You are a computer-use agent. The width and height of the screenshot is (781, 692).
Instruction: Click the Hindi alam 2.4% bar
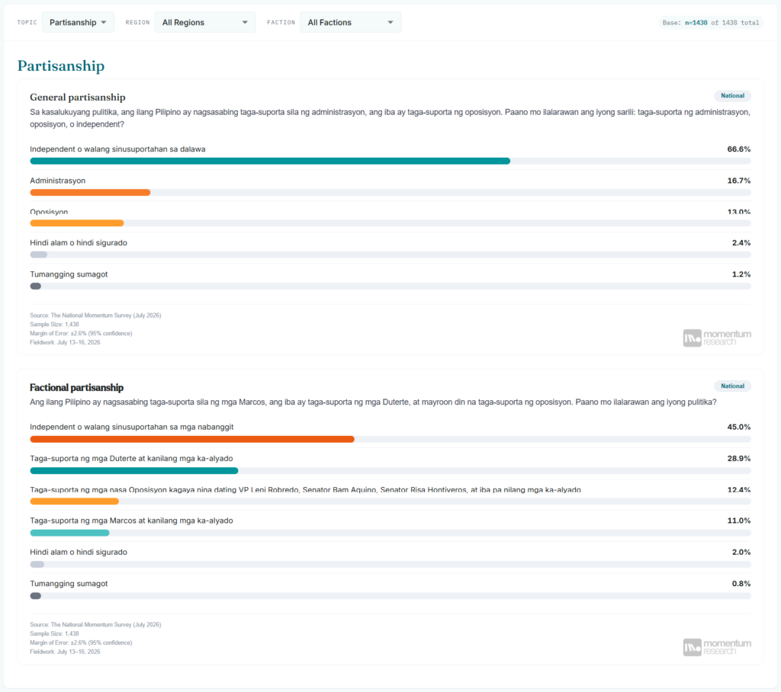click(x=38, y=255)
